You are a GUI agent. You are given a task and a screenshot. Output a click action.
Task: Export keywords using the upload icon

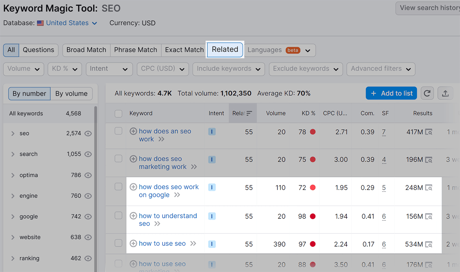445,93
